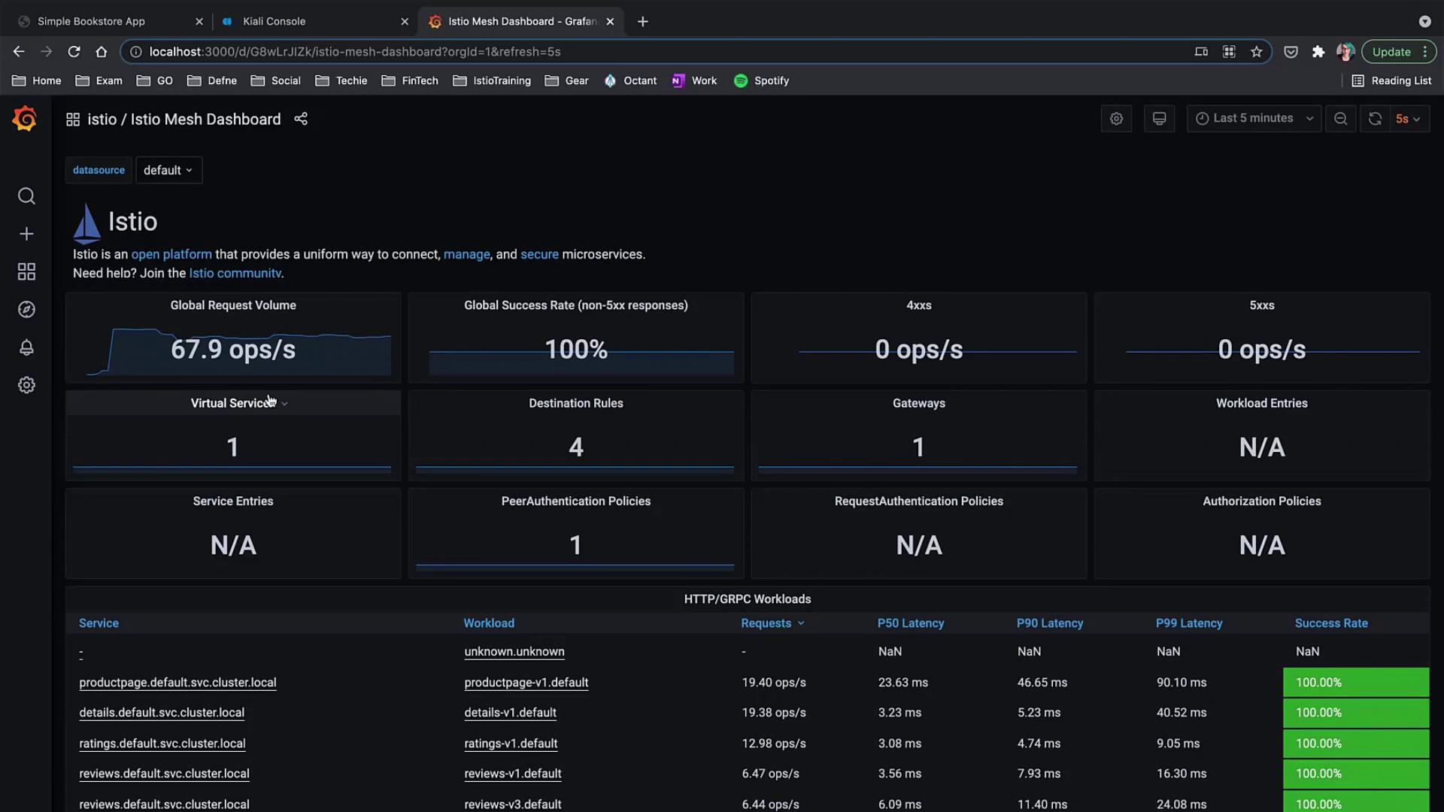Expand the 5s refresh interval dropdown
This screenshot has height=812, width=1444.
pos(1409,119)
